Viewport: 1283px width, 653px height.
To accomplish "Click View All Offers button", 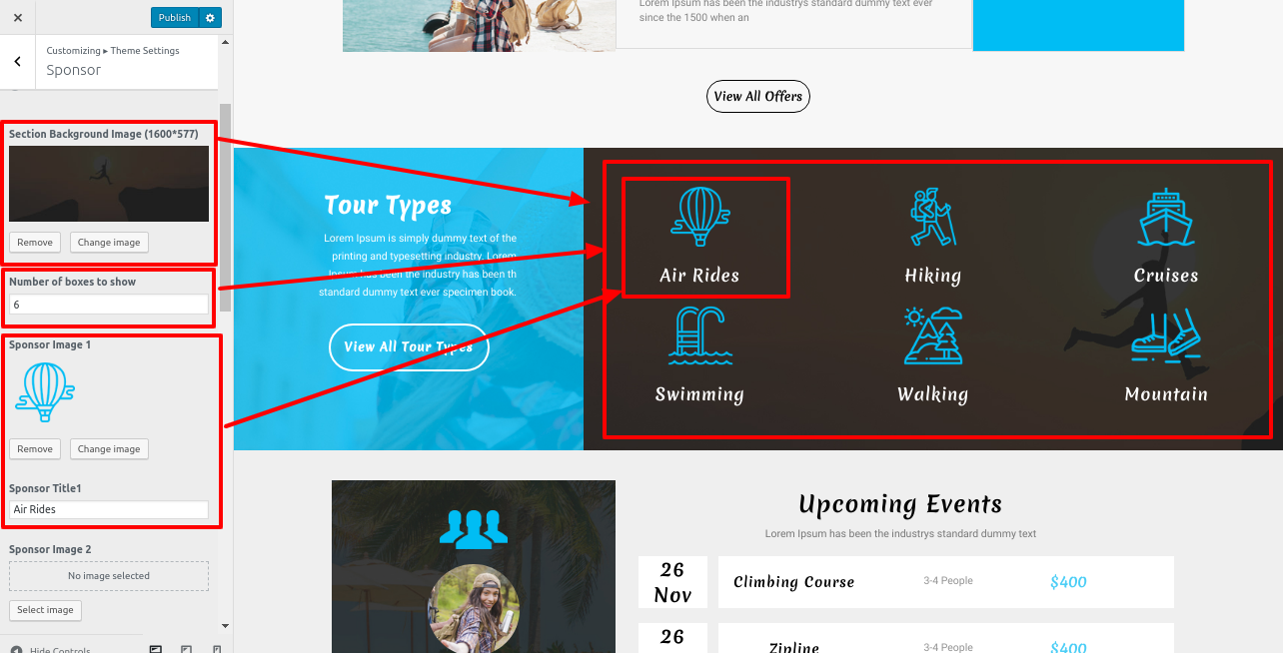I will point(758,97).
